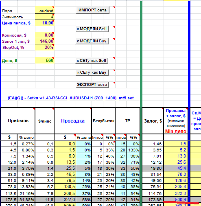Select profit percent cell 13,93%

tap(26, 186)
